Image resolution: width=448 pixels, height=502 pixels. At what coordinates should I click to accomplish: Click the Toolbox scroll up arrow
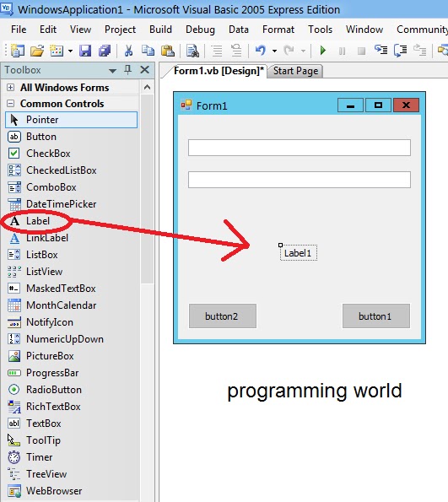coord(147,87)
